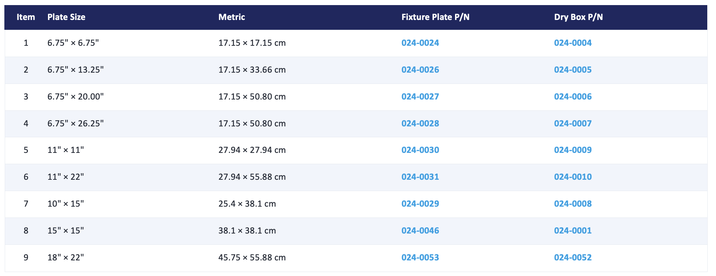Open fixture plate 024-0029 link
This screenshot has width=716, height=276.
pyautogui.click(x=420, y=204)
